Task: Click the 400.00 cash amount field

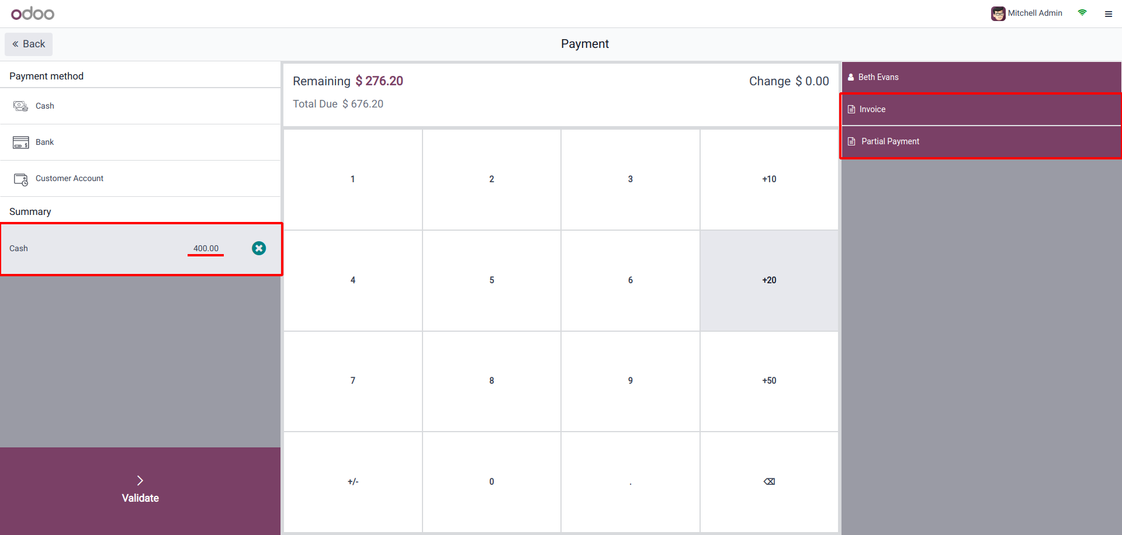Action: pos(206,248)
